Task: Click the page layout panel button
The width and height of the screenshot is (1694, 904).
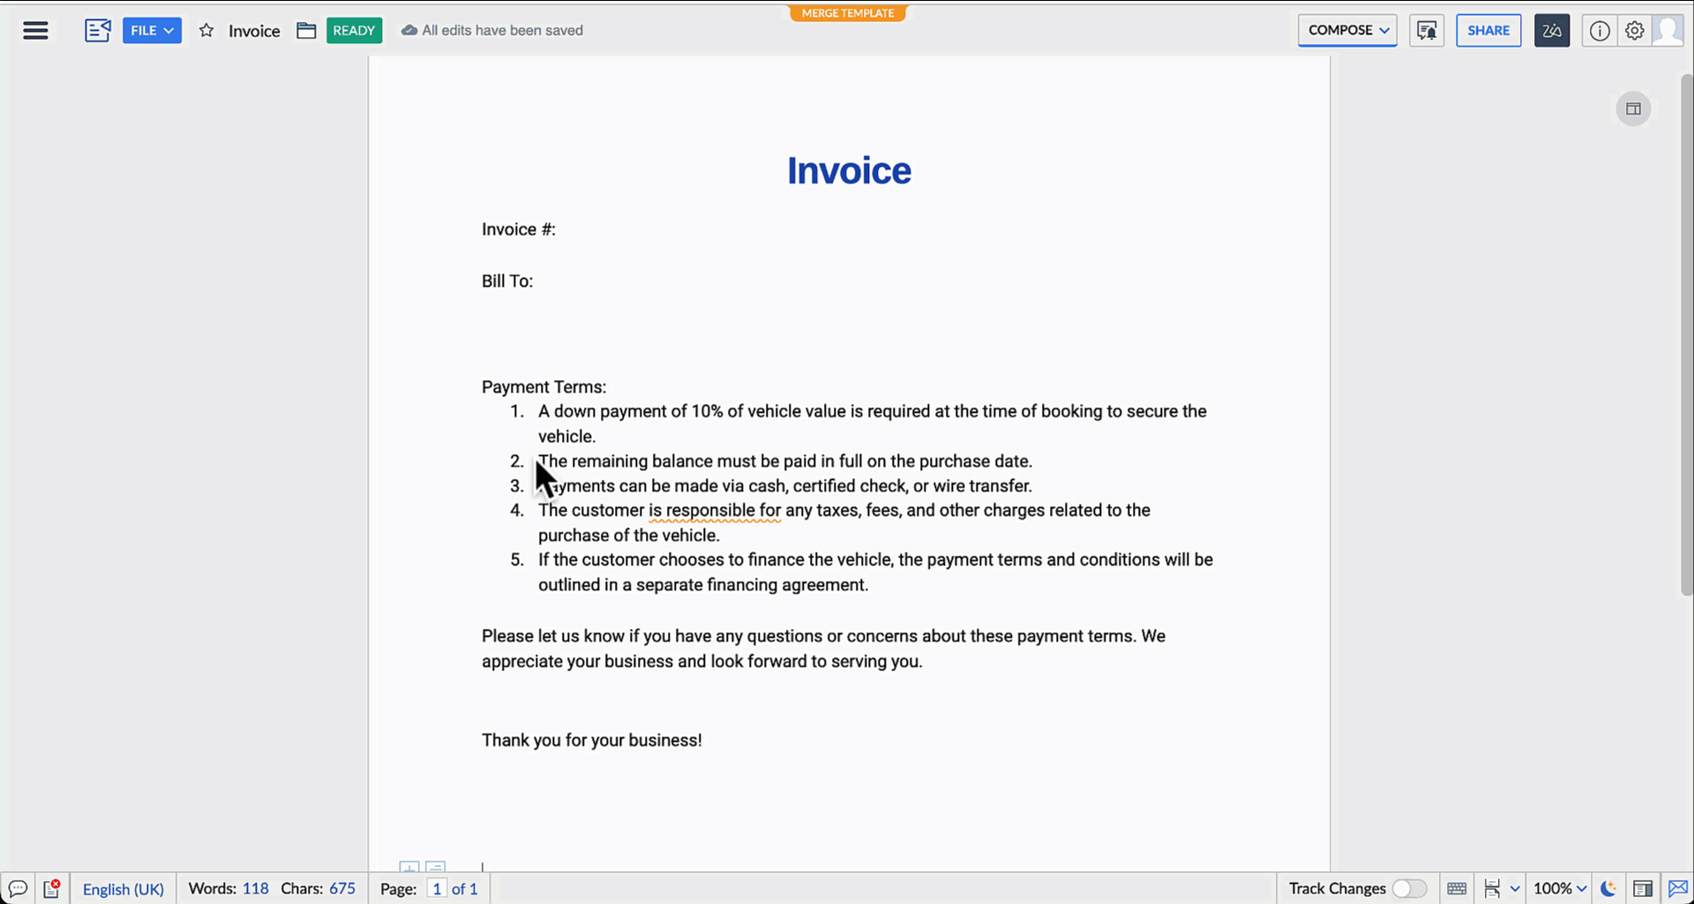Action: (1633, 109)
